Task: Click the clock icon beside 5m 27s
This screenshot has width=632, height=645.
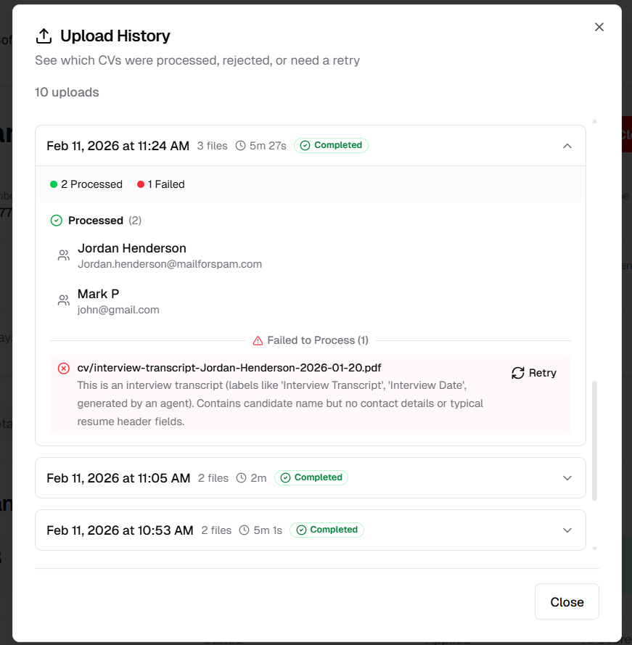Action: point(241,146)
